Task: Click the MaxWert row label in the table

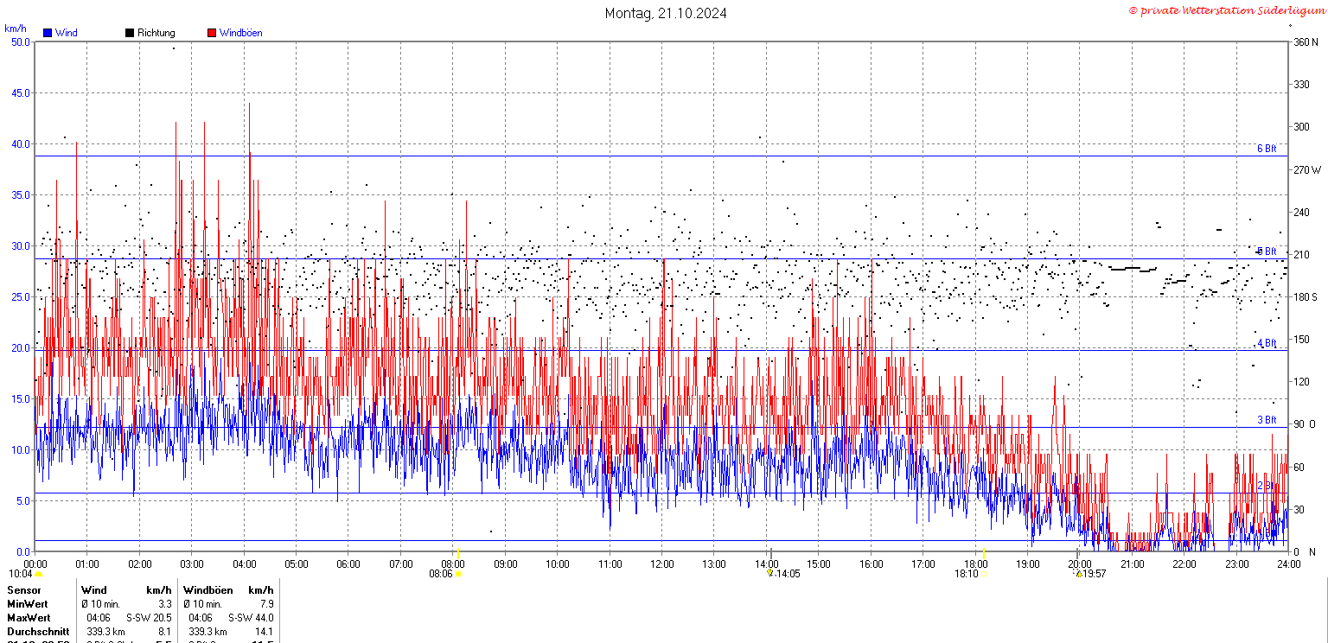Action: tap(28, 618)
